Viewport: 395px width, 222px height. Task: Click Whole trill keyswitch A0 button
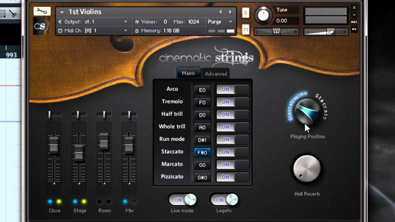coord(202,127)
